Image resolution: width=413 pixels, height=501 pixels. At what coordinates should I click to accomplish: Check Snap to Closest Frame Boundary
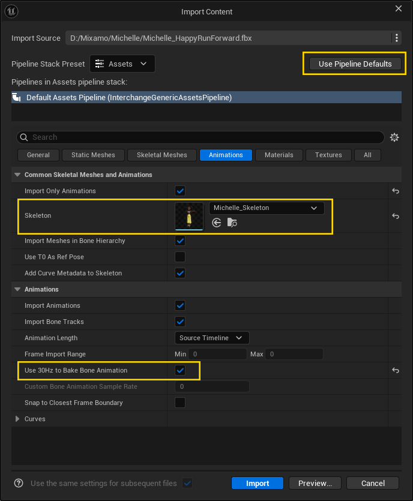[x=179, y=403]
